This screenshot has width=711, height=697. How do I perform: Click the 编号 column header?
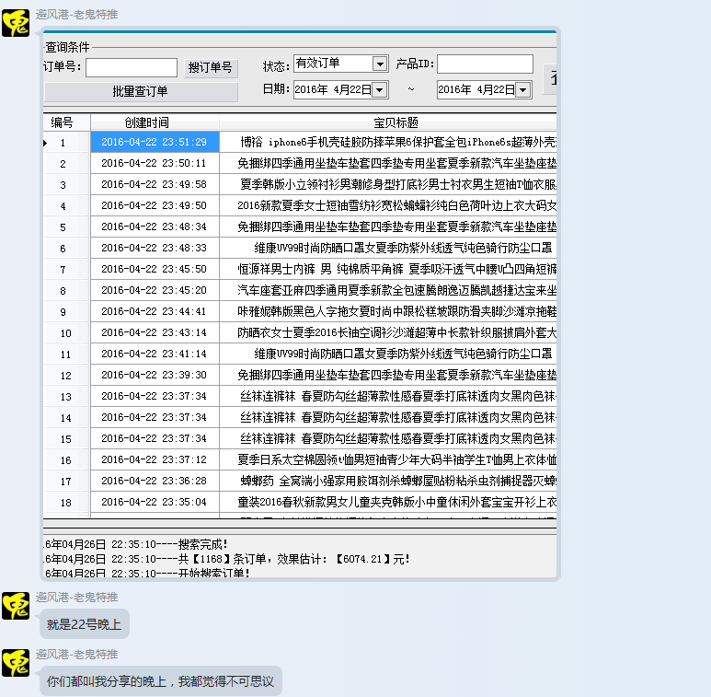point(63,122)
